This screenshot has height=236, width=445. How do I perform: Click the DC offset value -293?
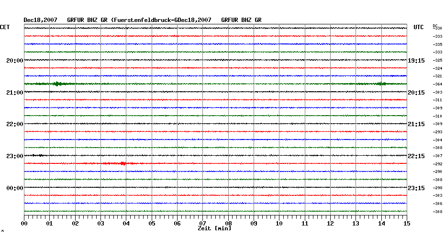tap(437, 132)
